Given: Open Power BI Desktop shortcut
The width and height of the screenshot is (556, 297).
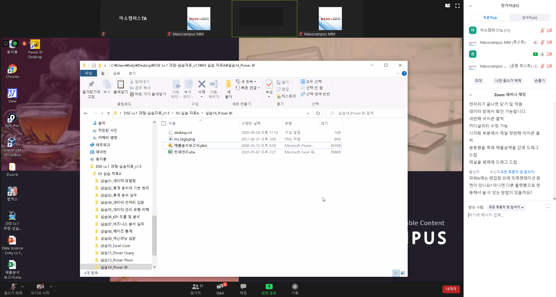Looking at the screenshot, I should pyautogui.click(x=35, y=45).
